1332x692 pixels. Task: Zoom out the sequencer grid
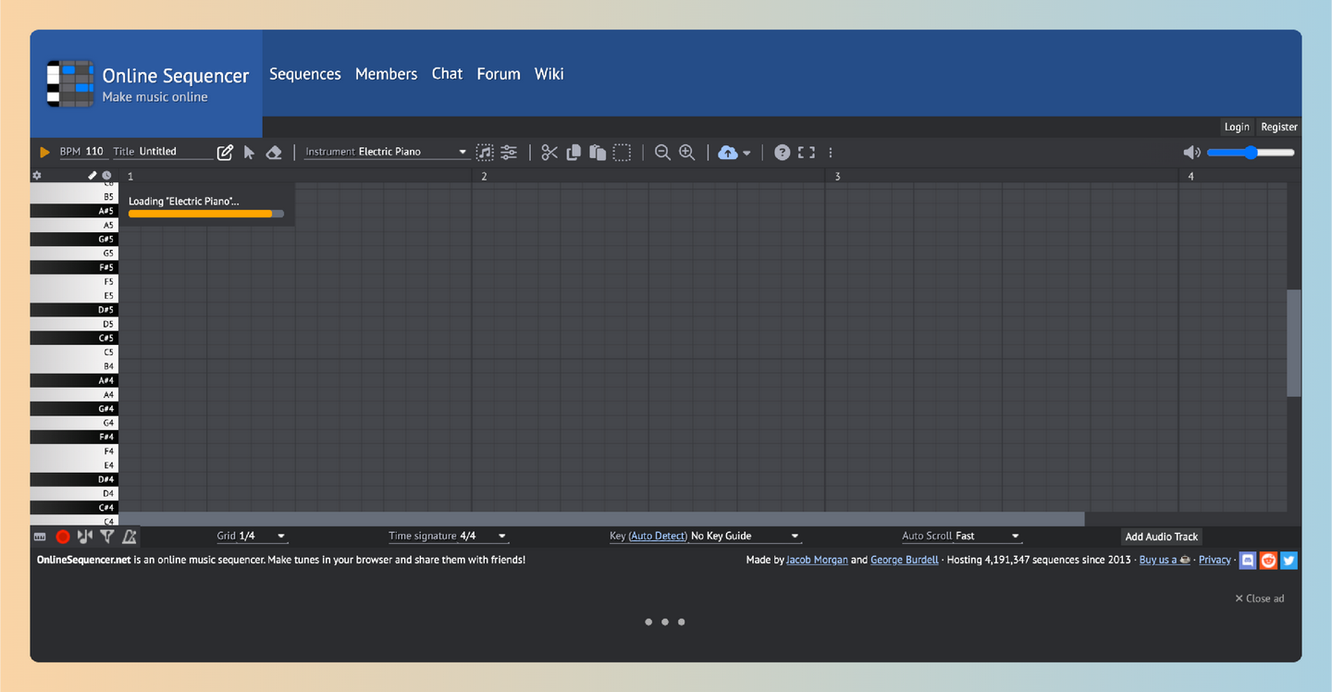tap(662, 152)
